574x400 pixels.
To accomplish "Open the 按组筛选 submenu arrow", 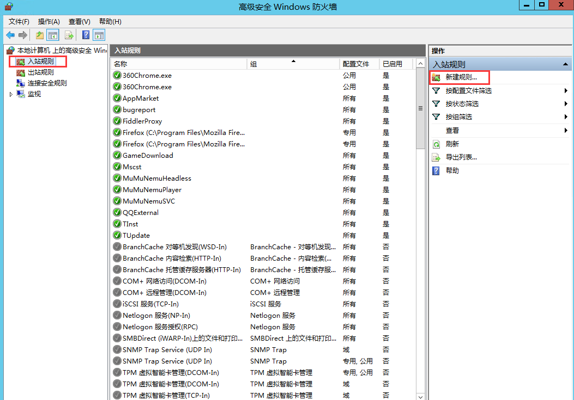I will tap(566, 117).
